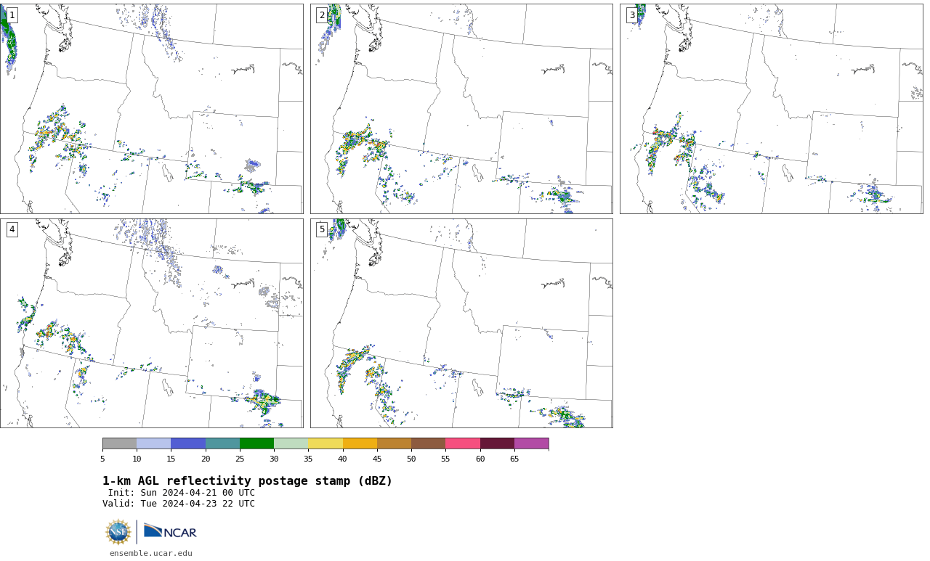Click the yellow 35-40 dBZ swatch
The width and height of the screenshot is (930, 561).
[x=325, y=443]
